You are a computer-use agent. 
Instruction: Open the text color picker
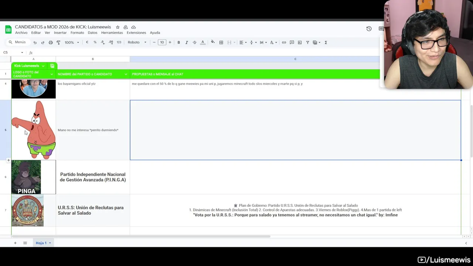point(203,42)
